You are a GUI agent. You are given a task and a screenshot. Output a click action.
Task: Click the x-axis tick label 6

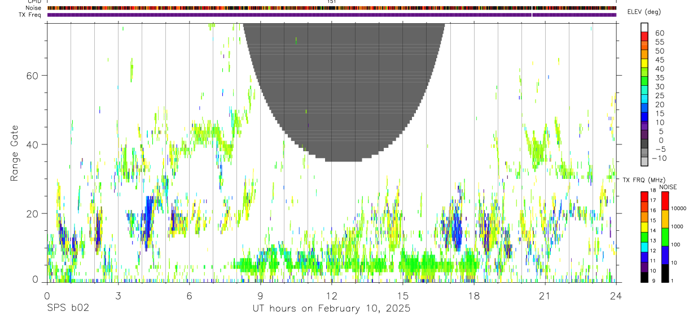tap(189, 296)
